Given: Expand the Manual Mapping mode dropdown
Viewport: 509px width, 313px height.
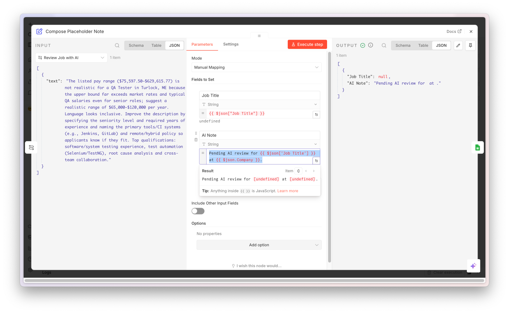Looking at the screenshot, I should coord(257,67).
